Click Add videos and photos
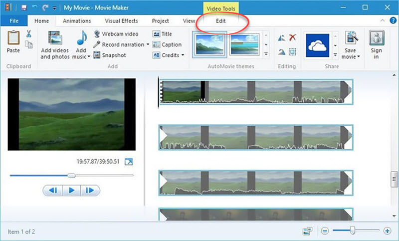The image size is (399, 241). [x=55, y=45]
